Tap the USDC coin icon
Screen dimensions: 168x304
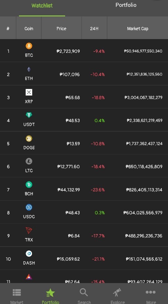pyautogui.click(x=29, y=207)
